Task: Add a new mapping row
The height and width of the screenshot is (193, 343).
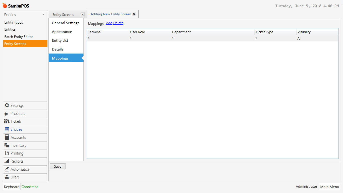Action: (x=109, y=23)
